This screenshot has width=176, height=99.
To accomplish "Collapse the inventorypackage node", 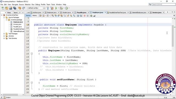I will (7, 20).
